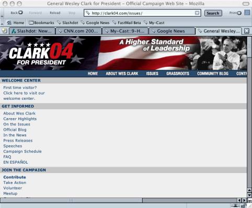Open the Career Highlights link
This screenshot has width=252, height=208.
pyautogui.click(x=20, y=119)
